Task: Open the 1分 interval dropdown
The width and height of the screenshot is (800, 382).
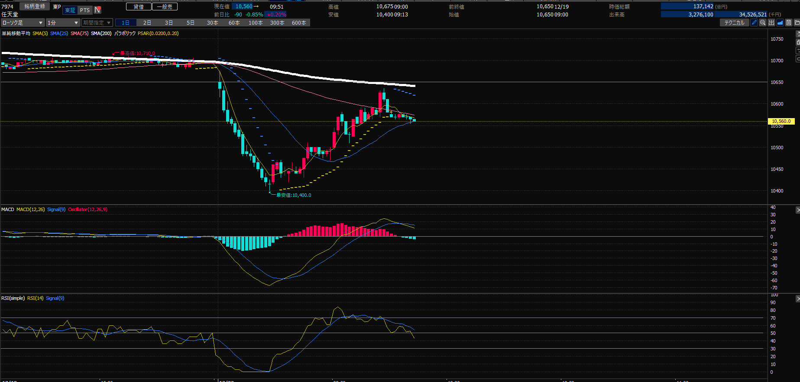Action: [63, 23]
